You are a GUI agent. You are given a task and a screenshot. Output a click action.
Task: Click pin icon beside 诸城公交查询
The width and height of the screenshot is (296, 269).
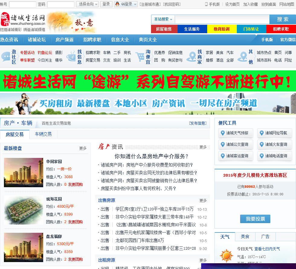[223, 145]
